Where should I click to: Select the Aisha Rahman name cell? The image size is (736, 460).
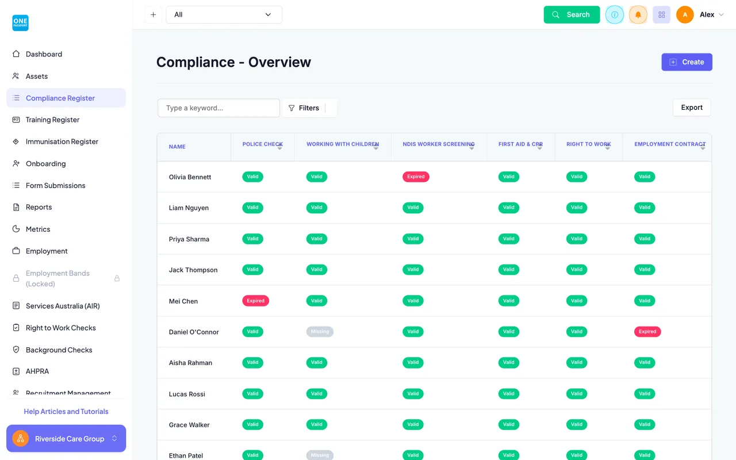[194, 363]
